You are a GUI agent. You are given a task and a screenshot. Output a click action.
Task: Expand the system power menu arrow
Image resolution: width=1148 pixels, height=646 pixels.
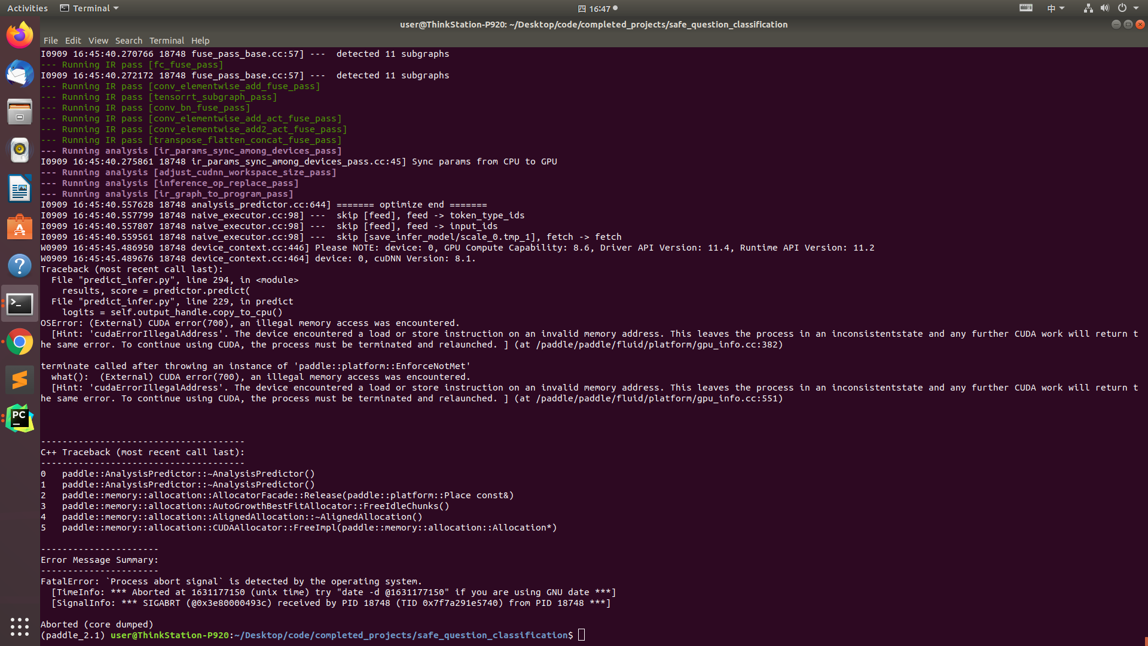[1136, 8]
